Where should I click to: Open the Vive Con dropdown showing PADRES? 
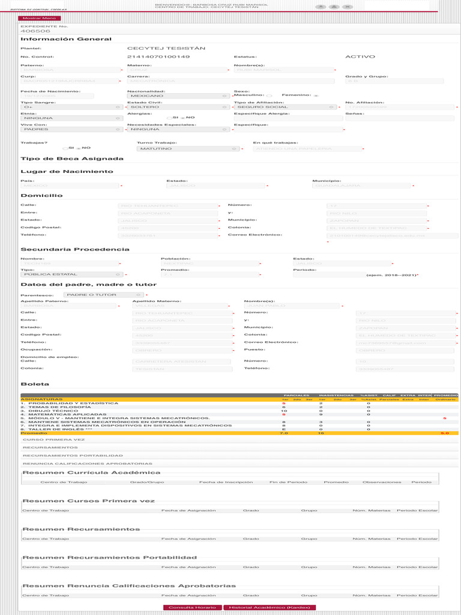coord(72,129)
